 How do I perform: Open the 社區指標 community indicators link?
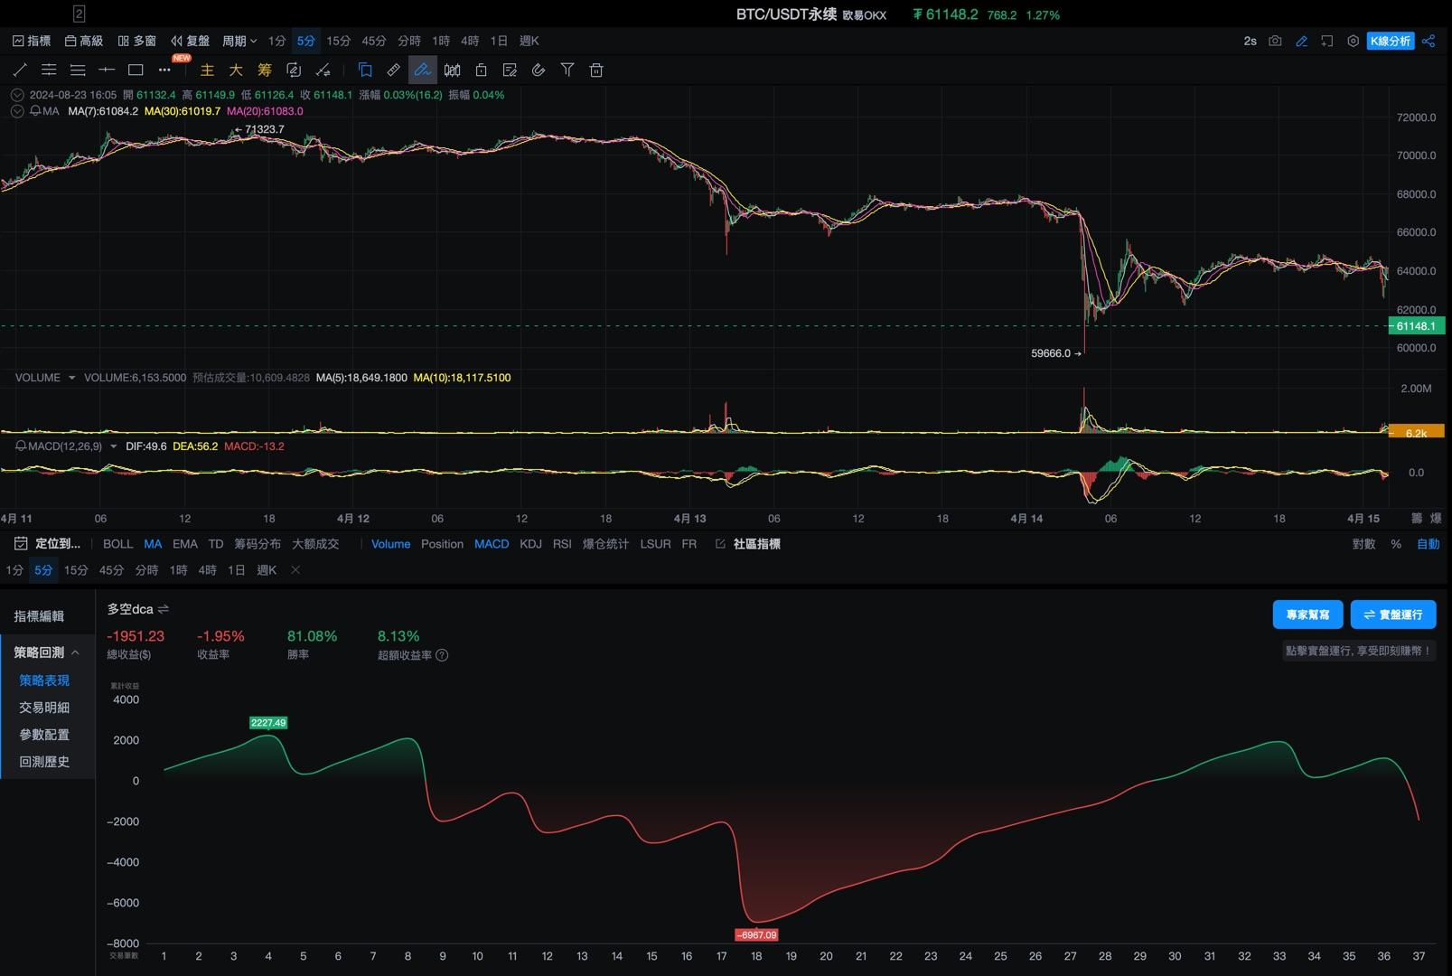pos(748,544)
